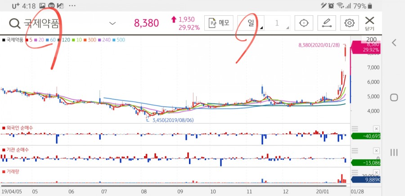The image size is (405, 196).
Task: Tap the -40,693 foreign net buy value
Action: click(366, 136)
